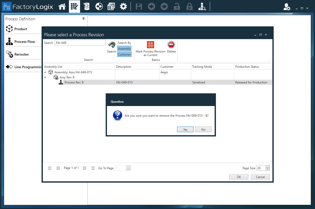
Task: Click the Delete icon in the Basics group
Action: (171, 45)
